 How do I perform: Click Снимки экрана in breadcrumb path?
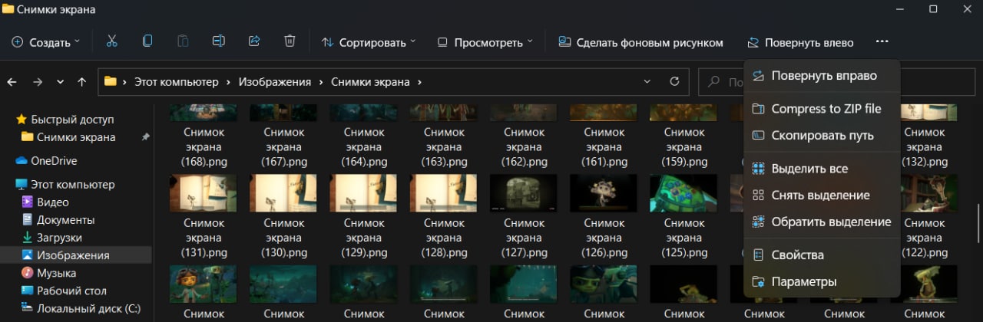click(x=371, y=81)
